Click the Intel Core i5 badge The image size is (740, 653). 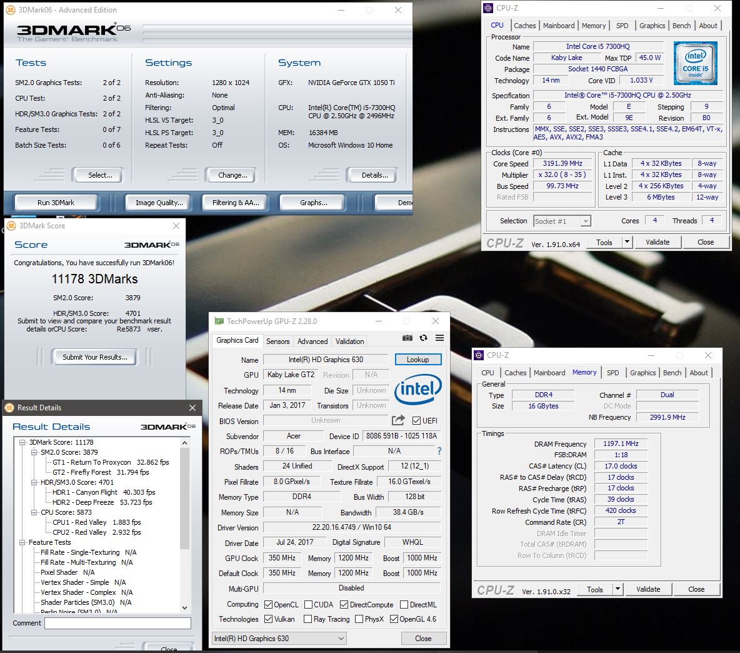(x=695, y=63)
